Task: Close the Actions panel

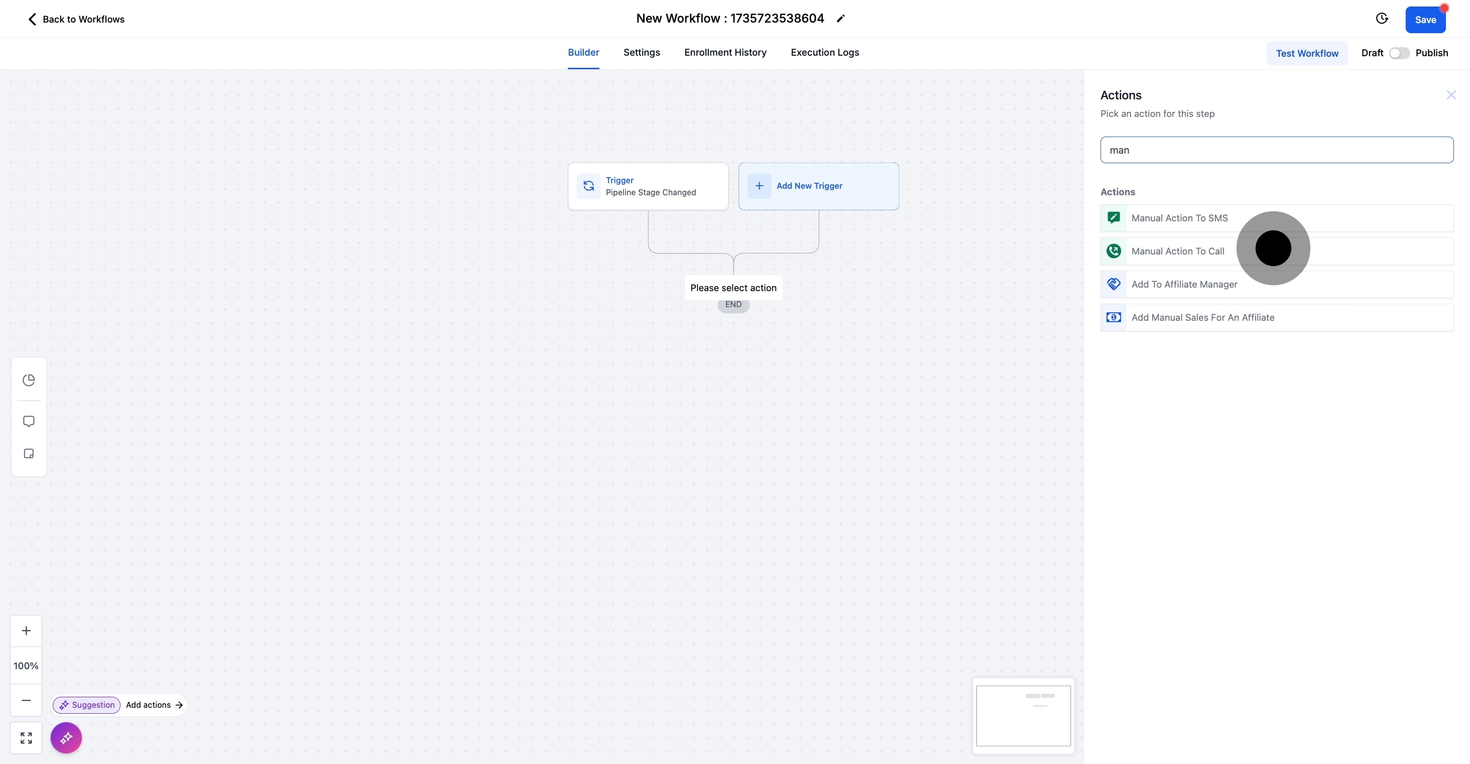Action: click(1450, 95)
